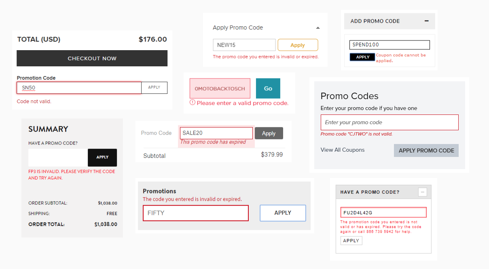Viewport: 489px width, 269px height.
Task: Click Apply next to SALE20
Action: (269, 133)
